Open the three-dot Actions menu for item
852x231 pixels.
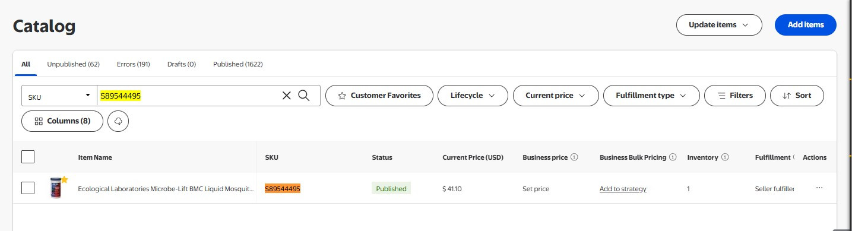(819, 188)
